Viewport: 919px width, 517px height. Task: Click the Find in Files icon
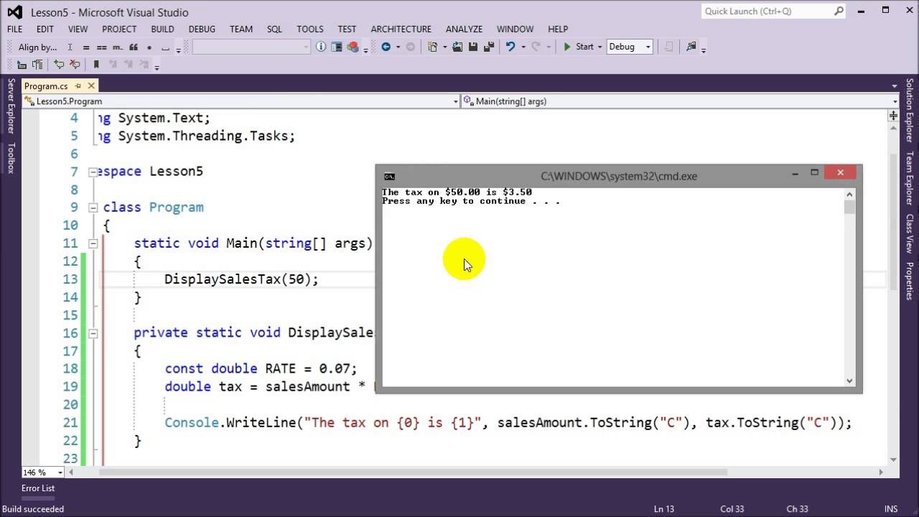coord(691,47)
